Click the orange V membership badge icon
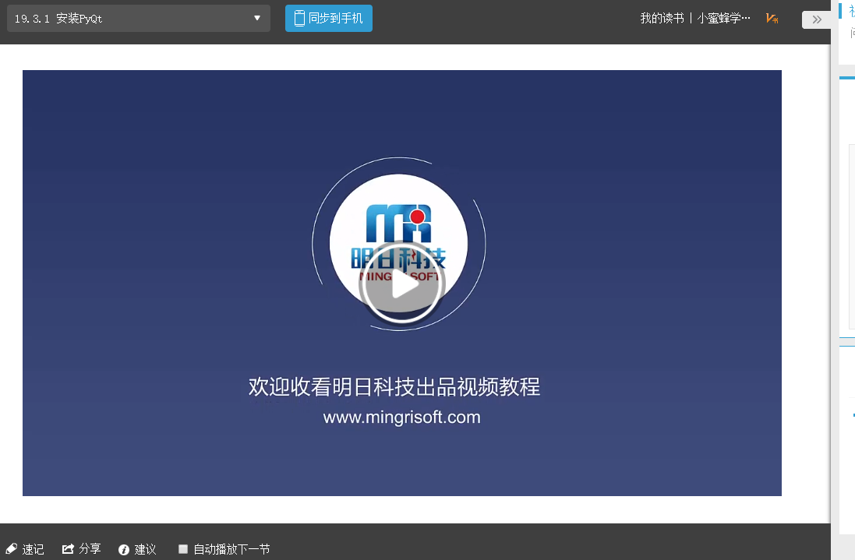 772,19
